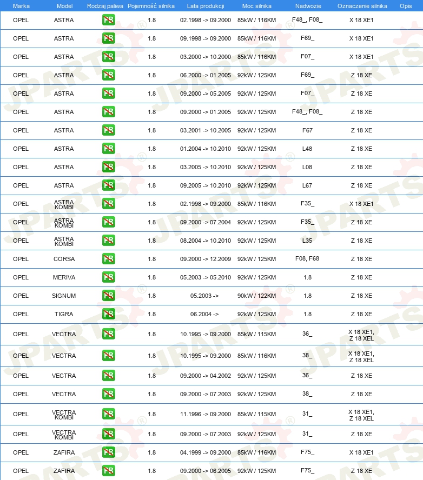The height and width of the screenshot is (480, 423).
Task: Click petrol icon in Vectra 85kW / 115KM 36_ row
Action: pyautogui.click(x=108, y=334)
